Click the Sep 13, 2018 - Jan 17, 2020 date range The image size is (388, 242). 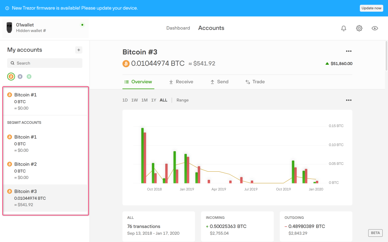click(x=153, y=233)
